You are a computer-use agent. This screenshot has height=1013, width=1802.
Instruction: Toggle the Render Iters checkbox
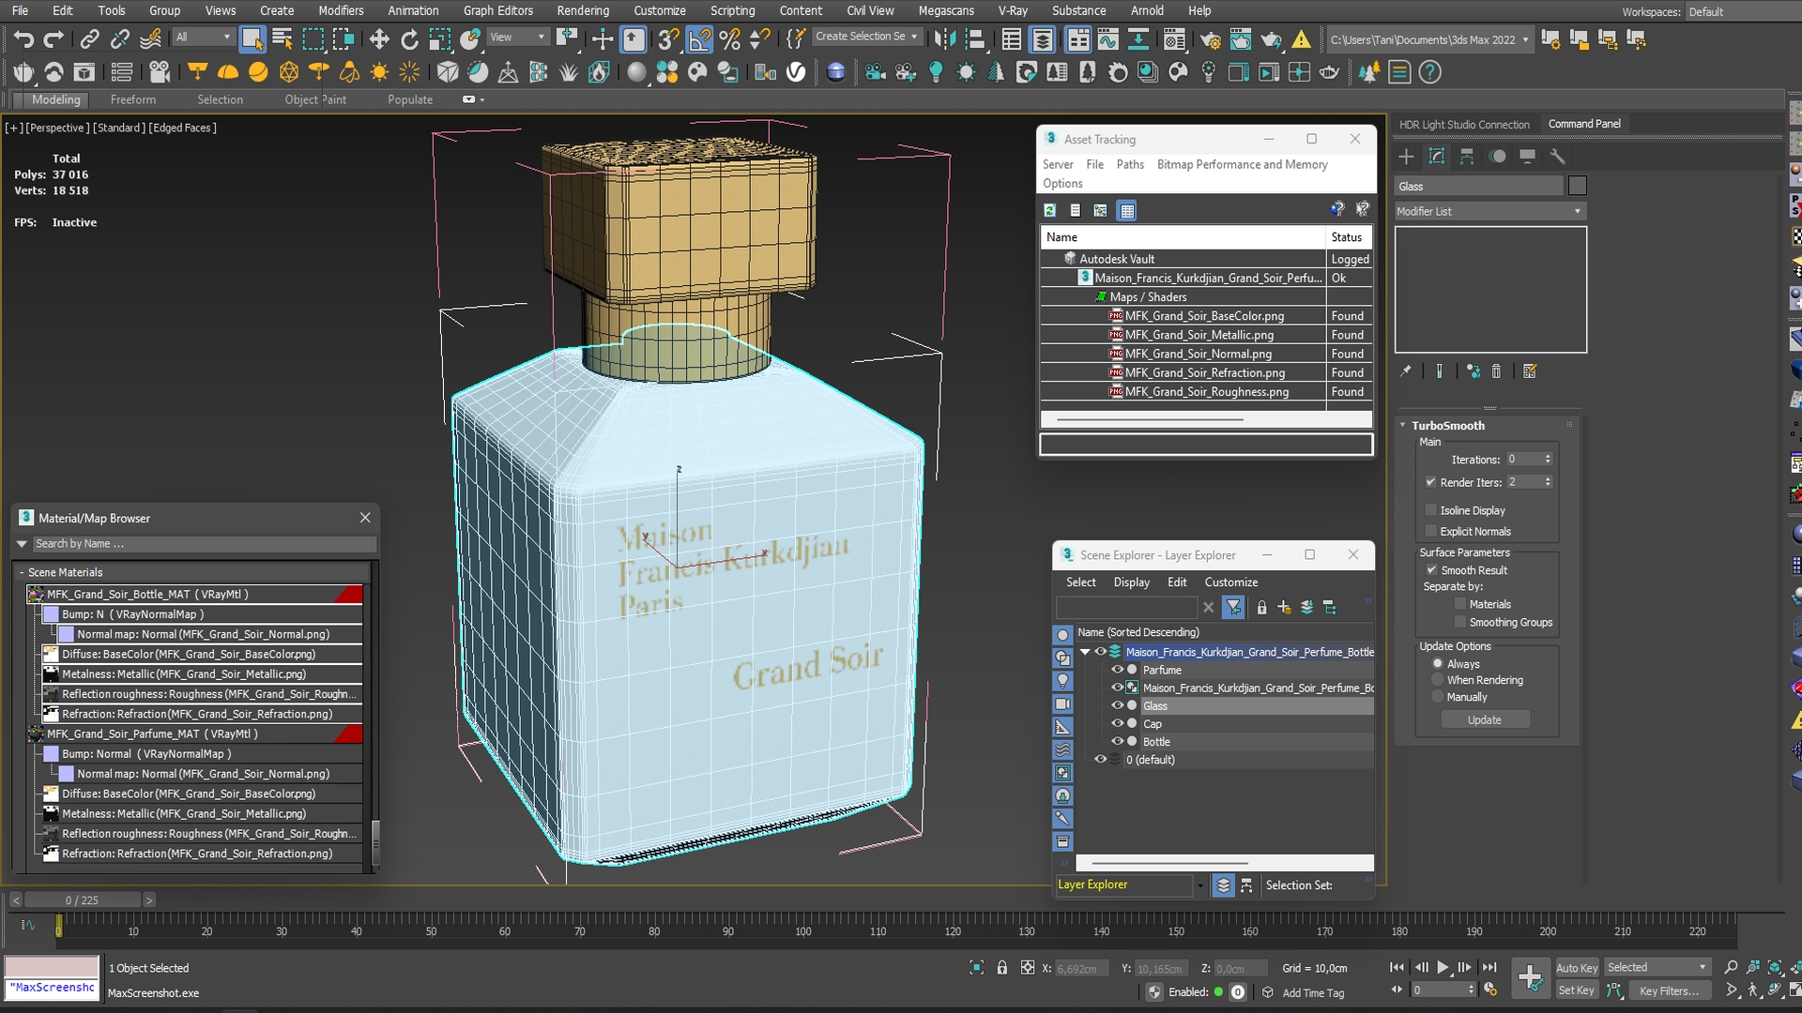click(x=1431, y=482)
